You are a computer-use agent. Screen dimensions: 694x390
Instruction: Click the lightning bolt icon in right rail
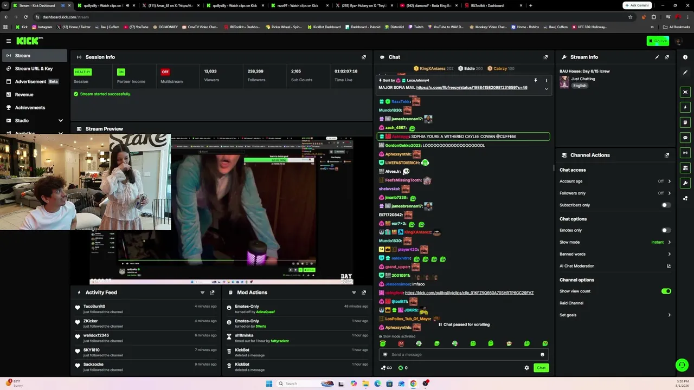click(685, 107)
